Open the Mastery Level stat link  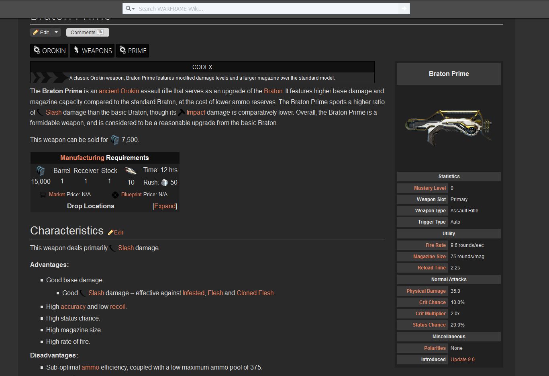click(430, 188)
